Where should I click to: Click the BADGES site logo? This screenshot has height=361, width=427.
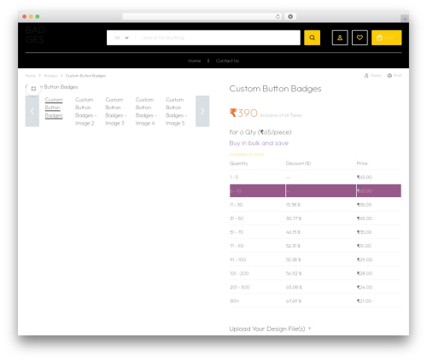35,35
